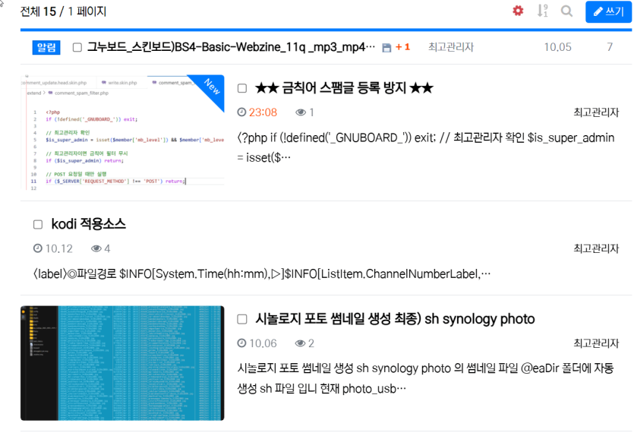Check the 시놀로지 포토 썸네일 생성 checkbox
Viewport: 634px width, 436px height.
[x=242, y=320]
